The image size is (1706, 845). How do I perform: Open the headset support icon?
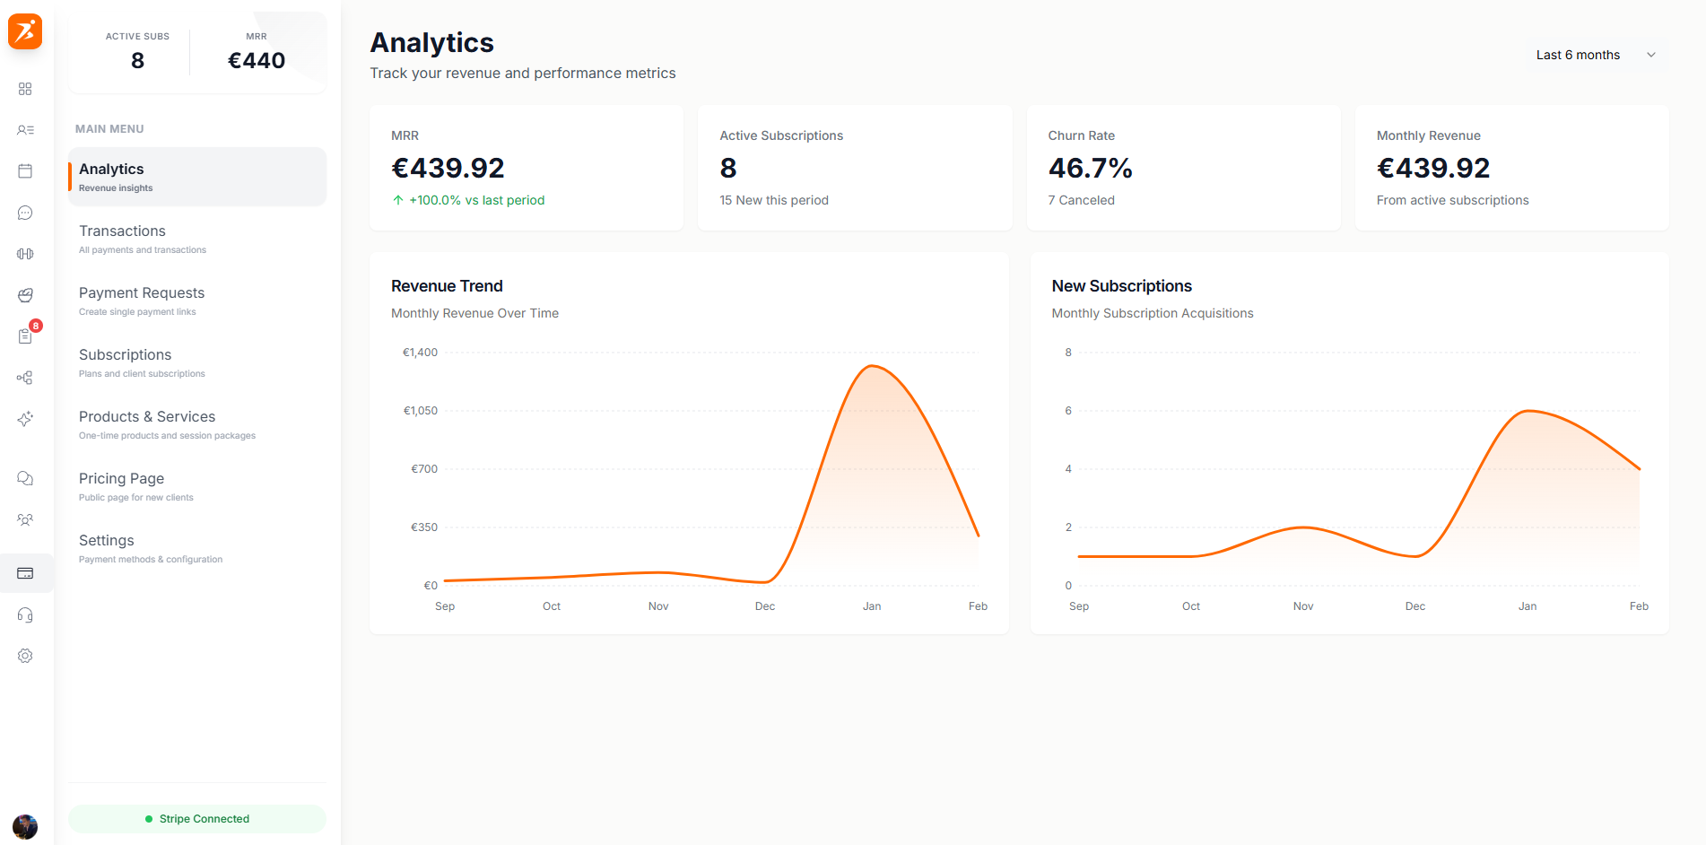click(x=25, y=614)
